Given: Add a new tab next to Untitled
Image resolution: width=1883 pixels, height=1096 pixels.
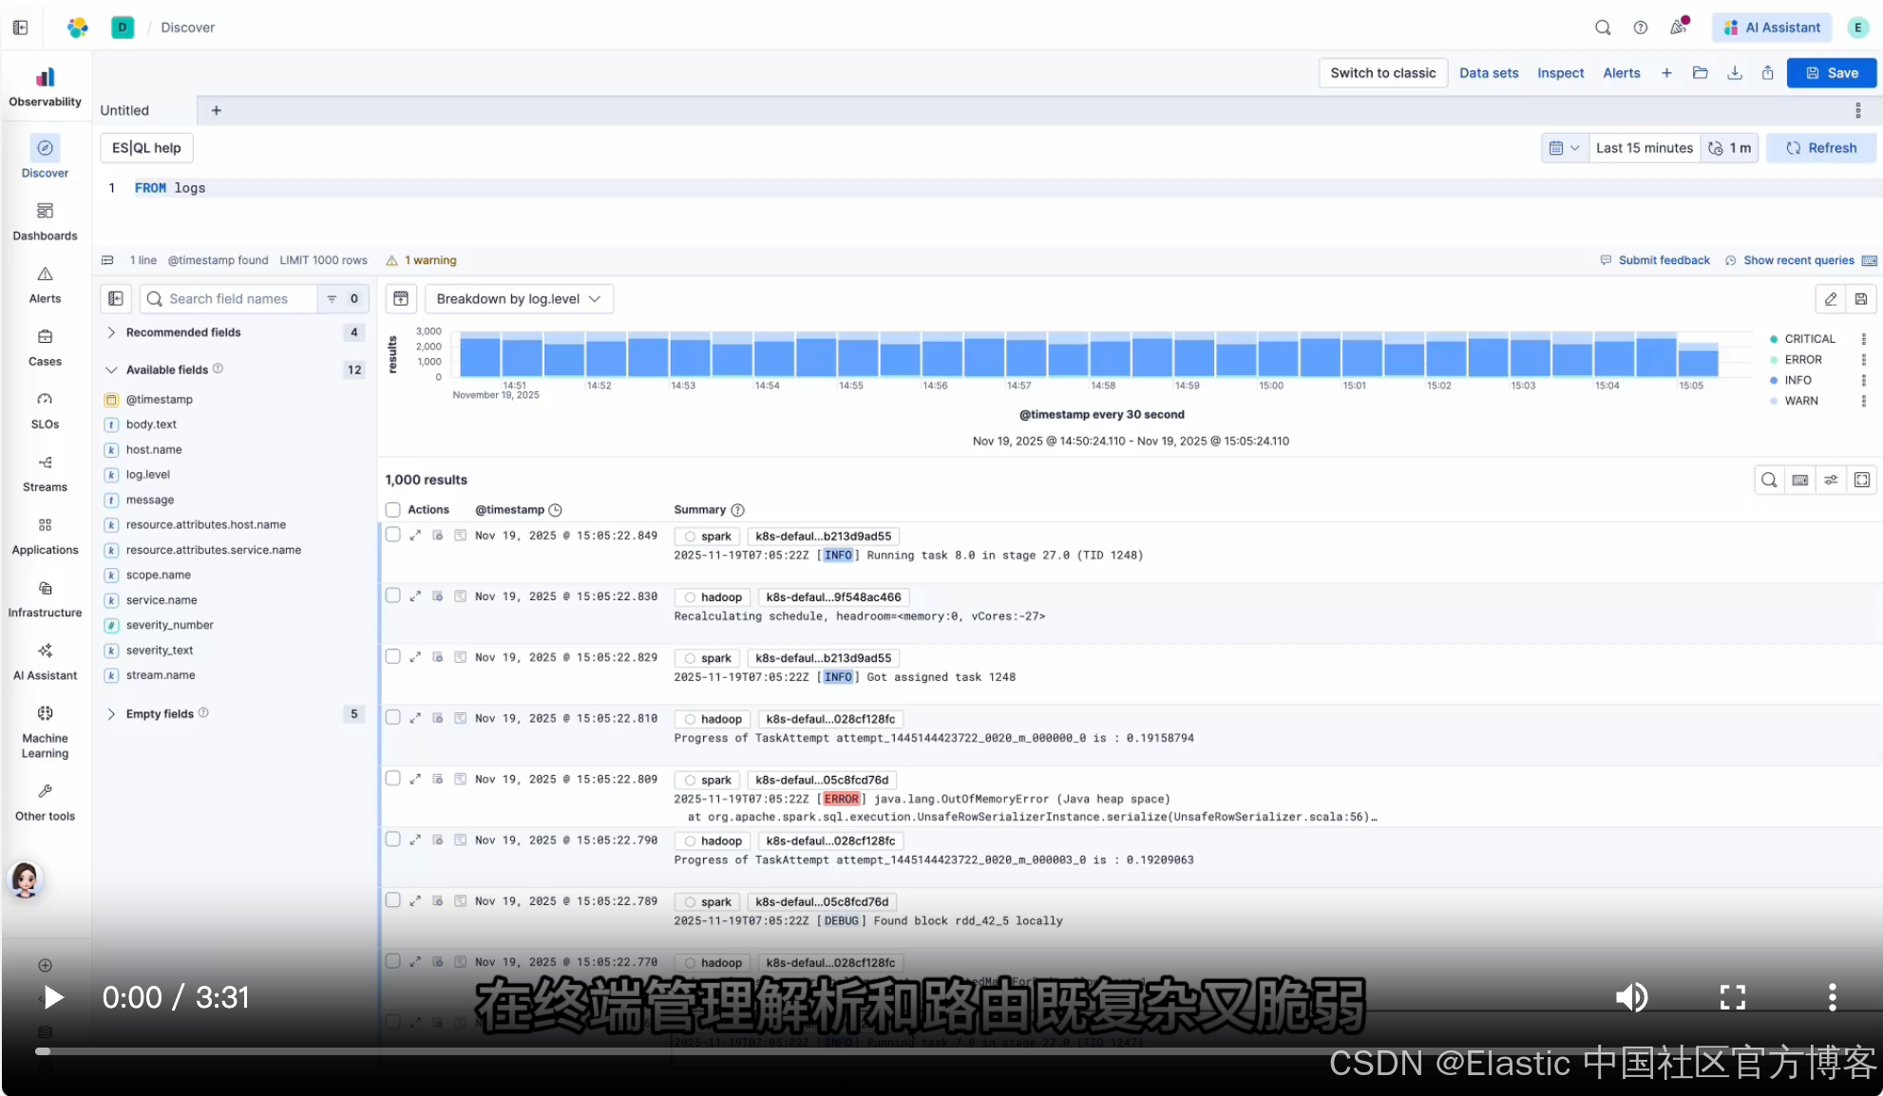Looking at the screenshot, I should (x=216, y=110).
